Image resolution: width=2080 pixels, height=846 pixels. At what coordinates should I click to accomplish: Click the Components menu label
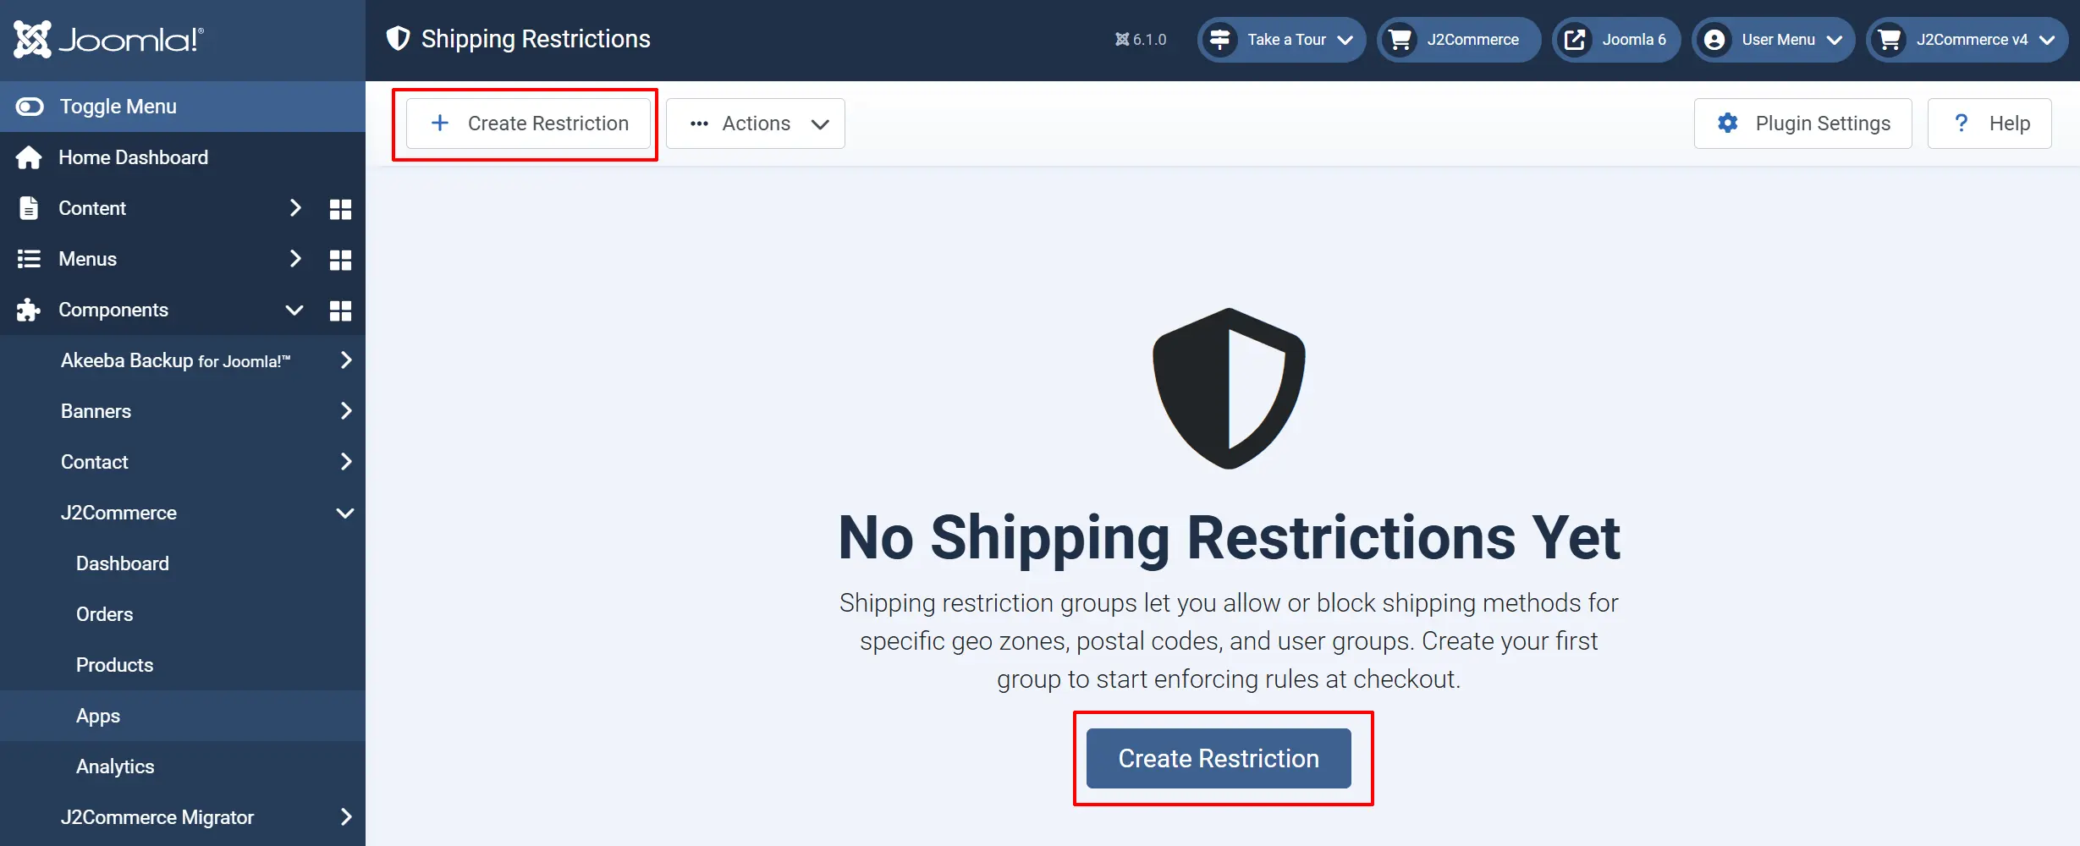pos(113,310)
